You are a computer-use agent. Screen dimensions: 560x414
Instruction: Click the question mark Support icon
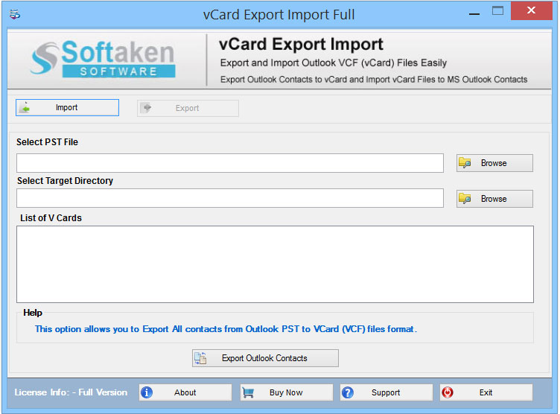348,392
